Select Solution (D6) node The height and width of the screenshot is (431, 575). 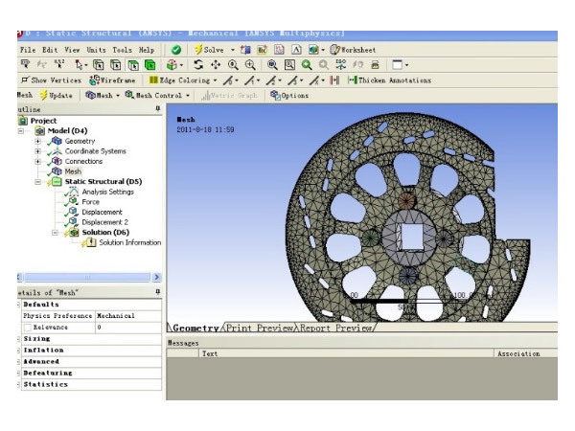[x=105, y=232]
